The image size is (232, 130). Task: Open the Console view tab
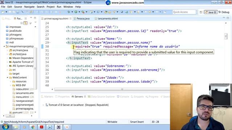coord(123,97)
